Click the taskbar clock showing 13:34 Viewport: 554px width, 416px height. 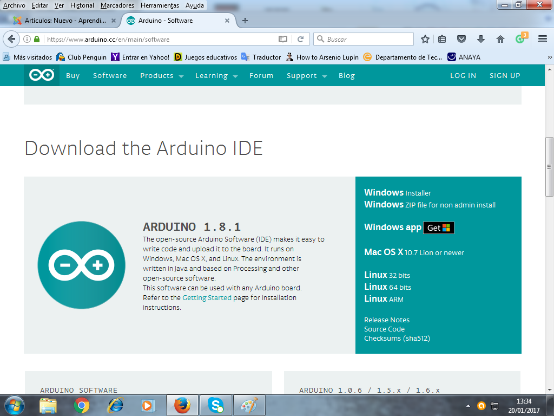pyautogui.click(x=524, y=406)
